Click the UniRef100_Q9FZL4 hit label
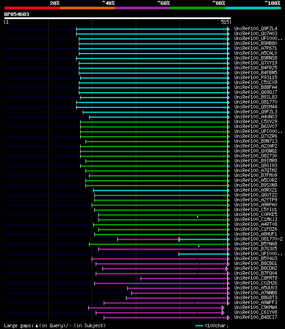Screen dimensions: 285x329 tap(256, 28)
